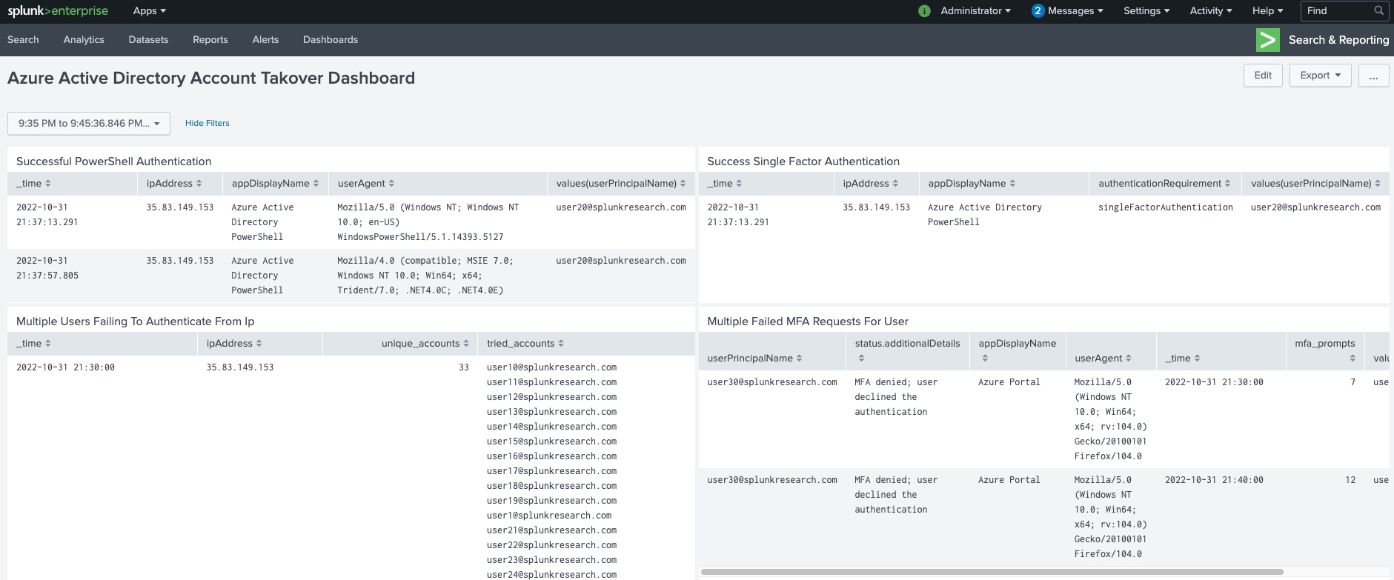Open the Settings dropdown menu
The width and height of the screenshot is (1394, 580).
click(1146, 11)
